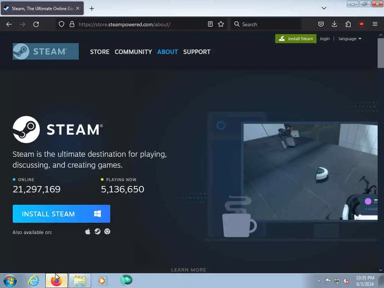
Task: Click the Firefox Search box
Action: pos(266,24)
